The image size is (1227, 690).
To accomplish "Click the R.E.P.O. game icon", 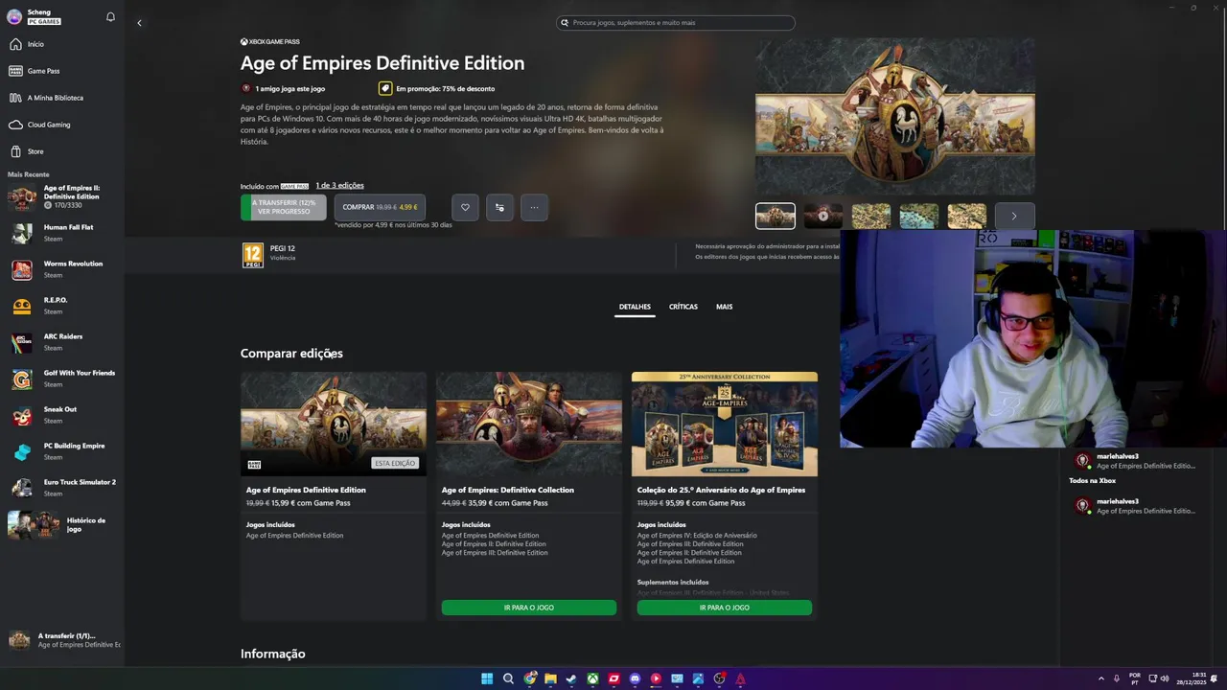I will point(22,306).
